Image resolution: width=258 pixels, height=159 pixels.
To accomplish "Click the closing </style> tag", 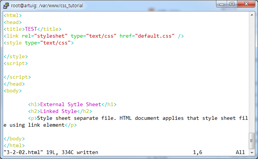I will pyautogui.click(x=16, y=57).
